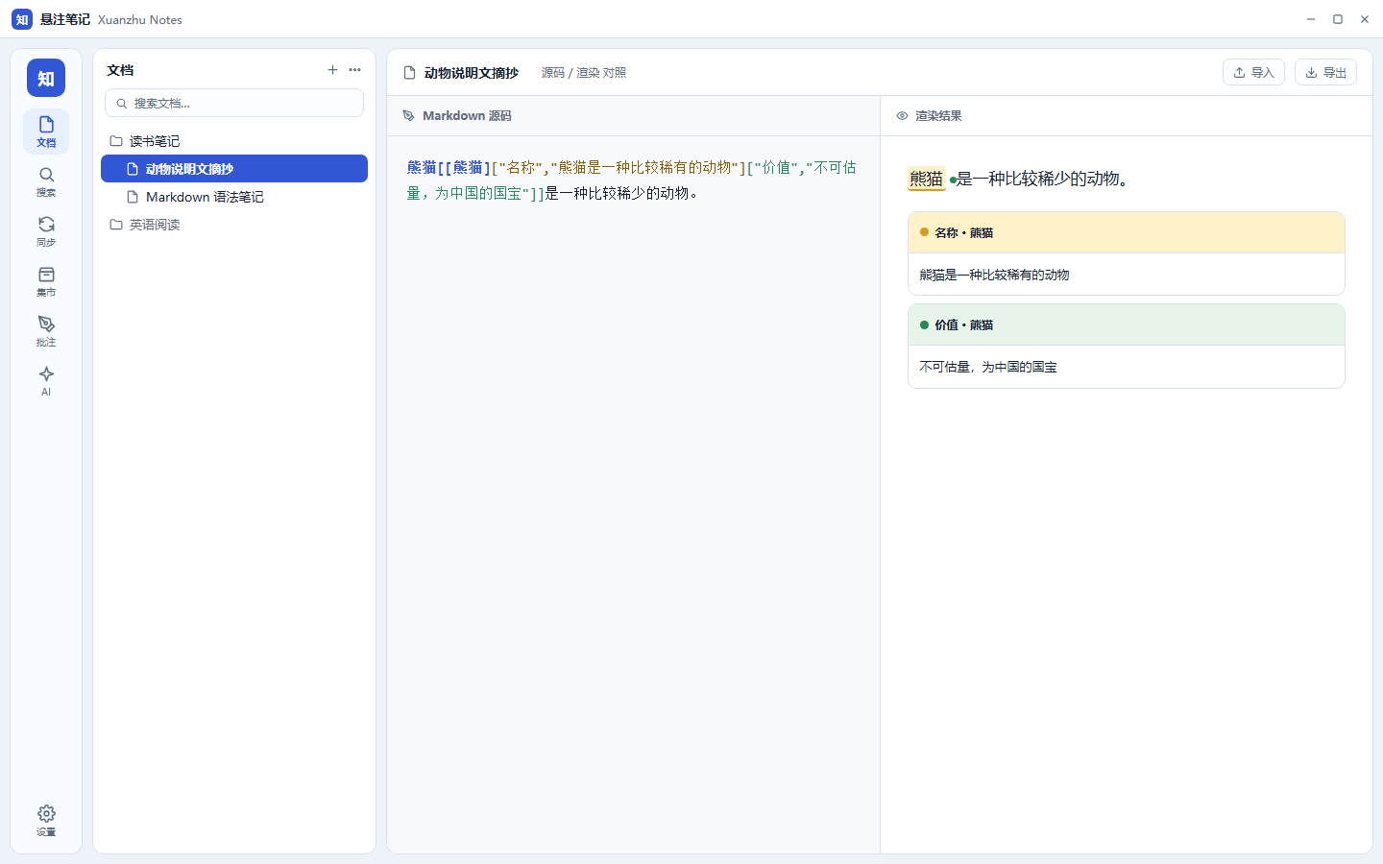Click the 价值・熊猫 annotation card header
Image resolution: width=1383 pixels, height=864 pixels.
pyautogui.click(x=1127, y=324)
